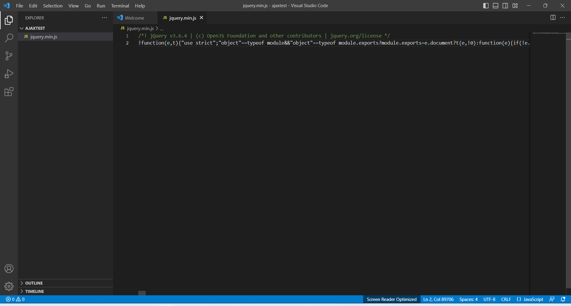The image size is (571, 306).
Task: Click jquery.min.js breadcrumb item
Action: pos(140,28)
